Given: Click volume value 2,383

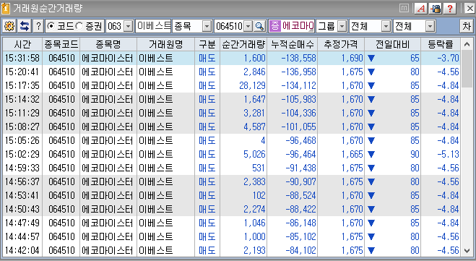Looking at the screenshot, I should 254,181.
